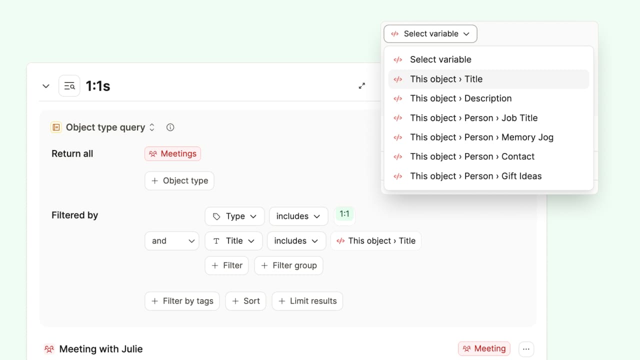Open the three-dots menu for Meeting with Julie

pyautogui.click(x=526, y=348)
